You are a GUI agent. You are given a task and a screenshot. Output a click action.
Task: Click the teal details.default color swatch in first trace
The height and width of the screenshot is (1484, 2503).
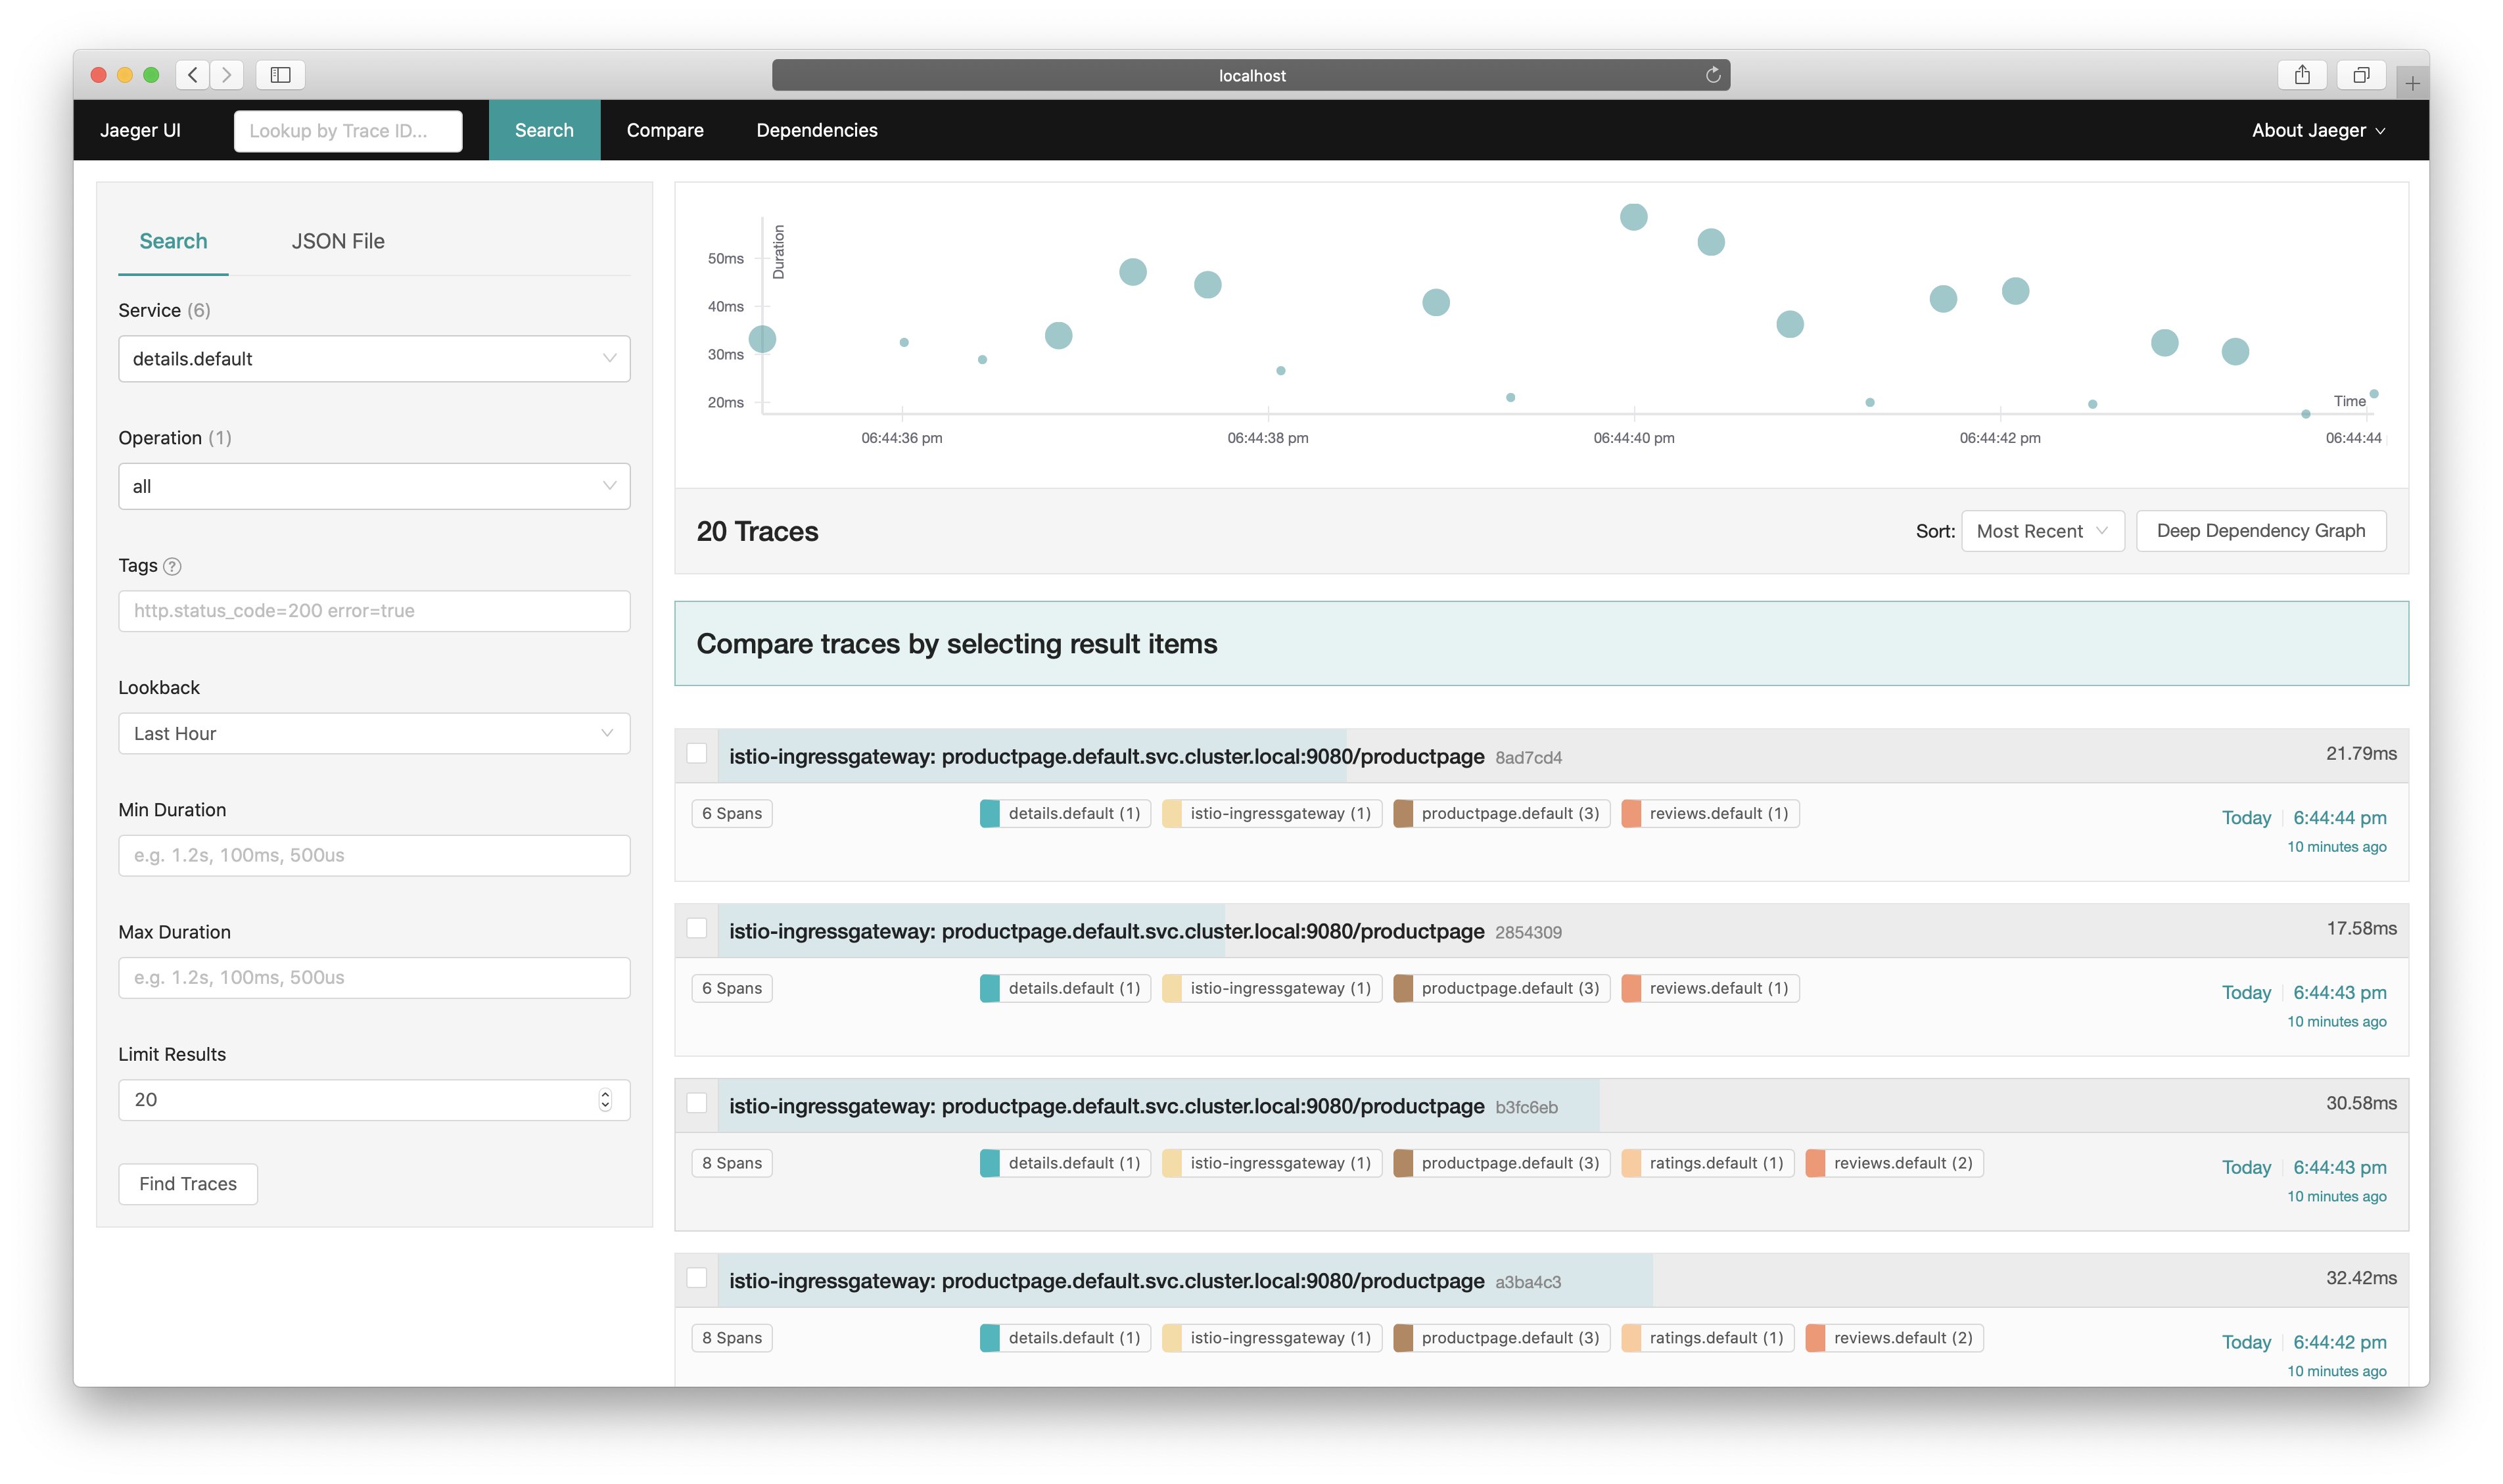pyautogui.click(x=990, y=813)
